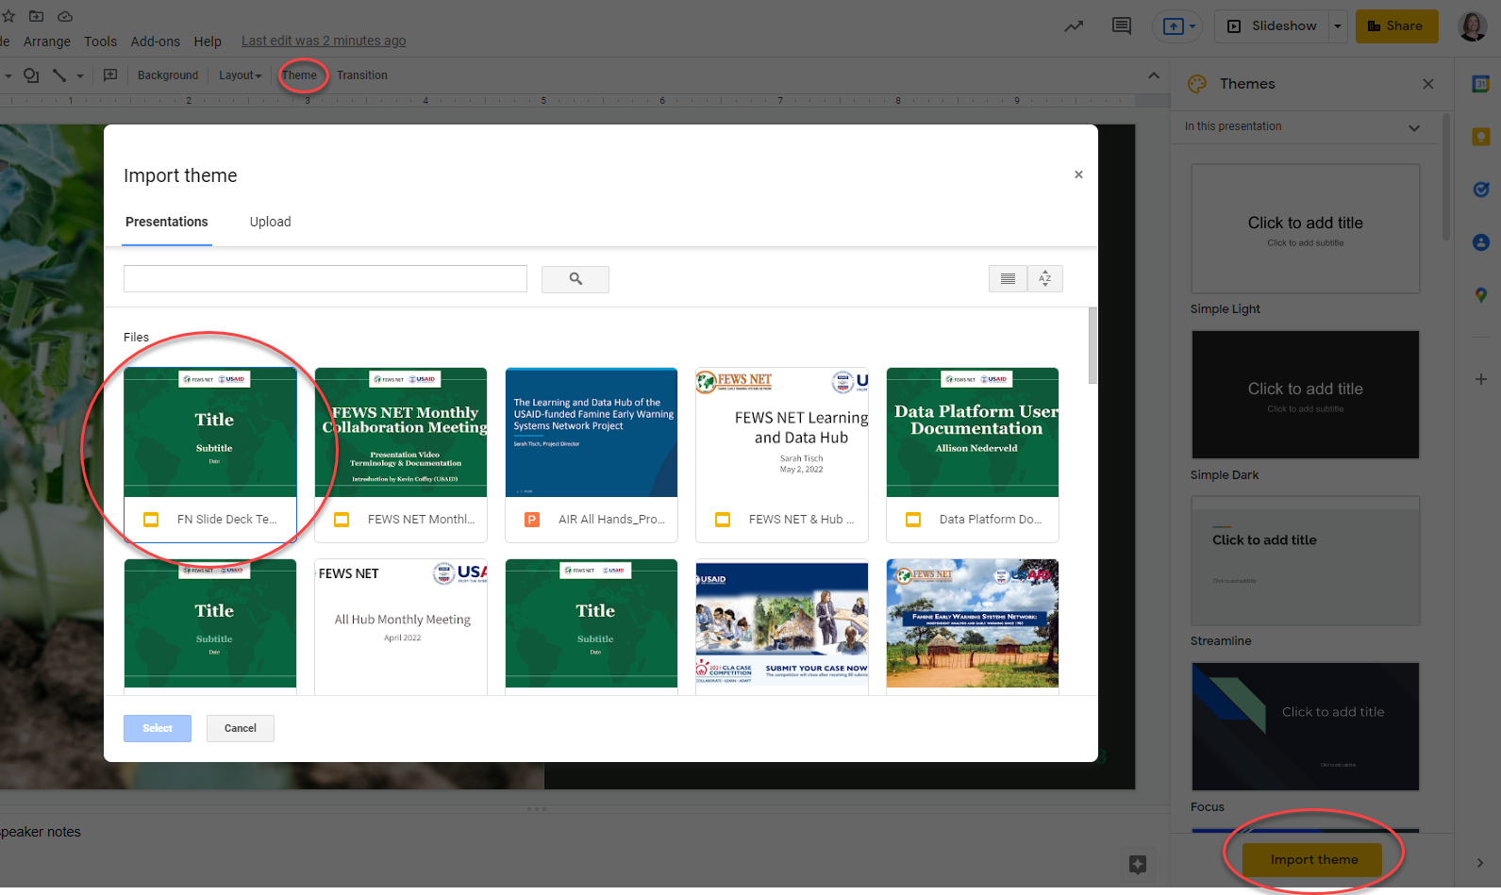The width and height of the screenshot is (1501, 895).
Task: Click the plus get add-ons icon
Action: 1480,379
